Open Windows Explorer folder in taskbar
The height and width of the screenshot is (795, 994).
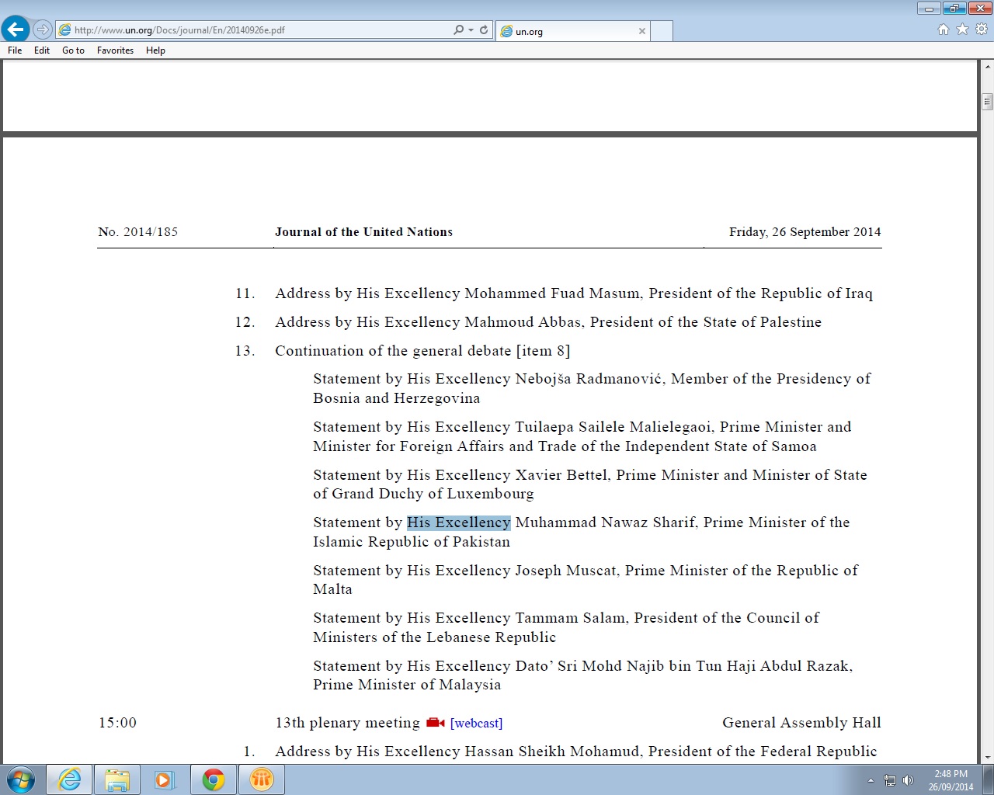point(117,779)
